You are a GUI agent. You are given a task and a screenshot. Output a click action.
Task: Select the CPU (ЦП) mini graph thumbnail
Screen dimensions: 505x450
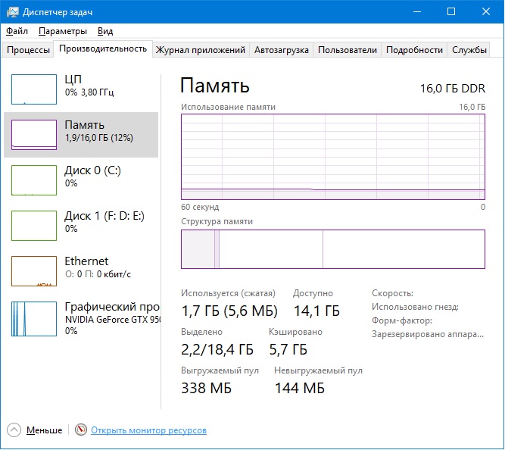[x=34, y=89]
